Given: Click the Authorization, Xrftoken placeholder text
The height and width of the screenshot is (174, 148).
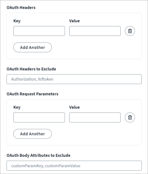Looking at the screenshot, I should pyautogui.click(x=32, y=79).
